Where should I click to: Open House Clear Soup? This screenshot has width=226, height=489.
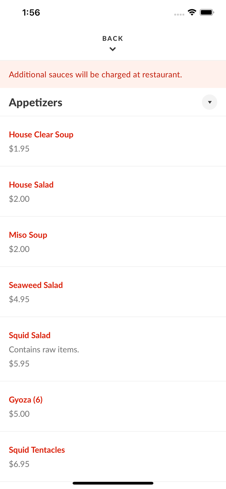[41, 134]
